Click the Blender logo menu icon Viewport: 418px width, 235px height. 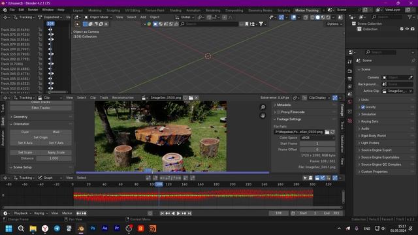point(5,10)
